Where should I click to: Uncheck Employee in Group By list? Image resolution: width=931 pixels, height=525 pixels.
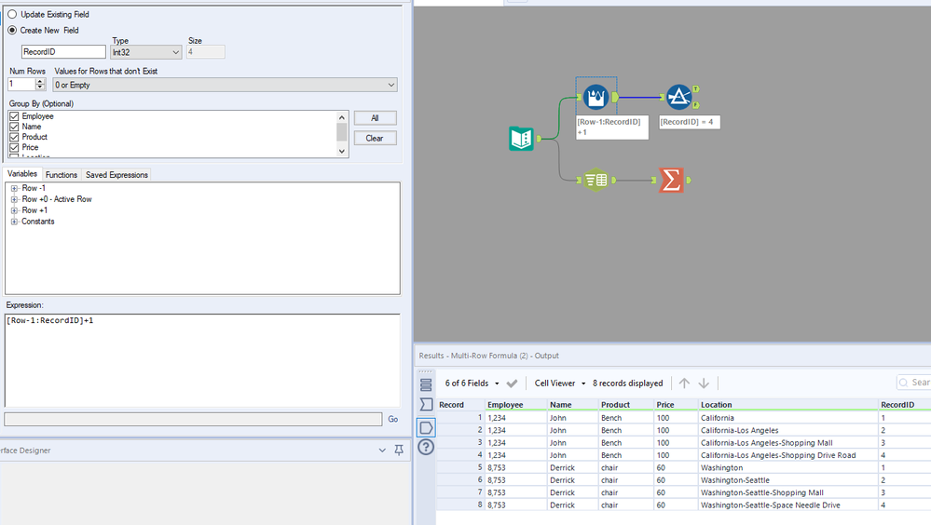pos(14,116)
